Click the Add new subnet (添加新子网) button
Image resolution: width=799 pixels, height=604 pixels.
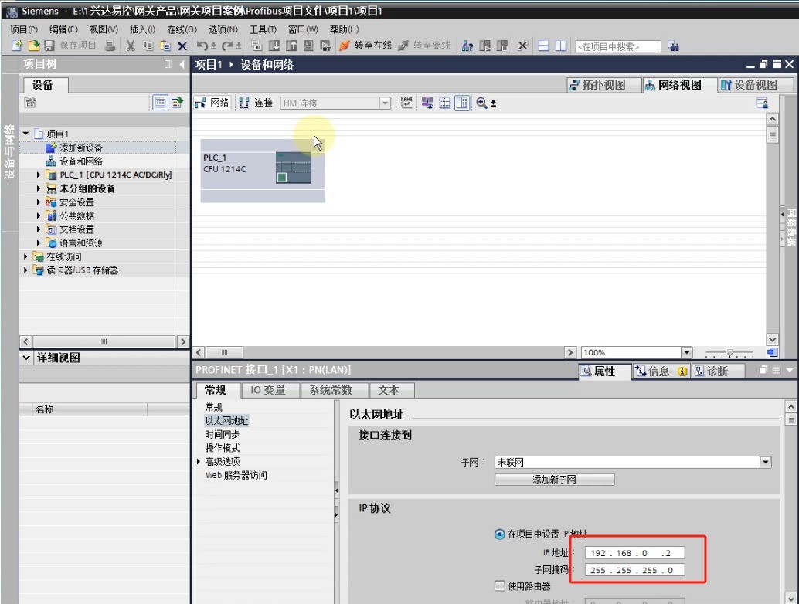(x=554, y=480)
